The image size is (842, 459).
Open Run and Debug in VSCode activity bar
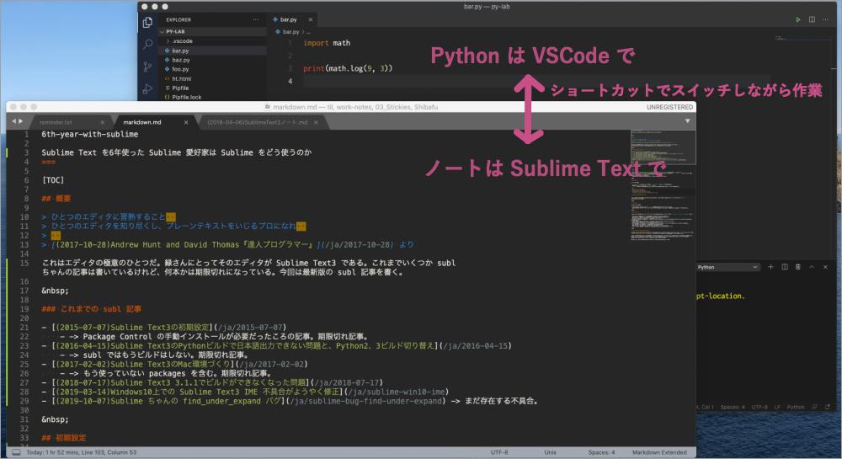(147, 89)
